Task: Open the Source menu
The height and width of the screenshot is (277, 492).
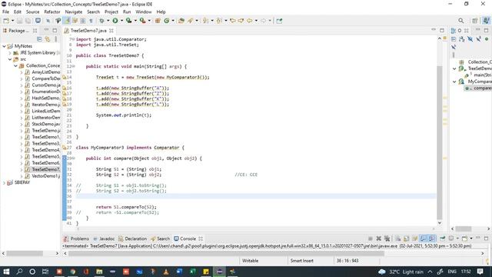Action: point(32,12)
